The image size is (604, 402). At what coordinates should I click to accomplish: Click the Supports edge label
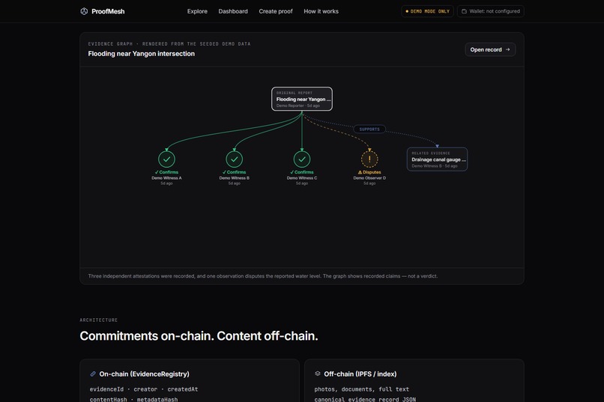pos(369,130)
